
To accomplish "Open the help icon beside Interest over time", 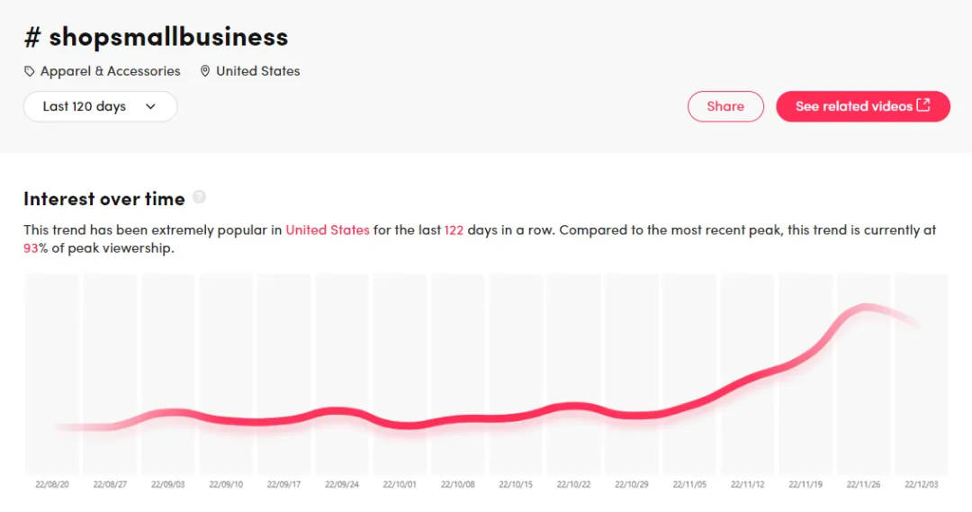I will (x=199, y=197).
